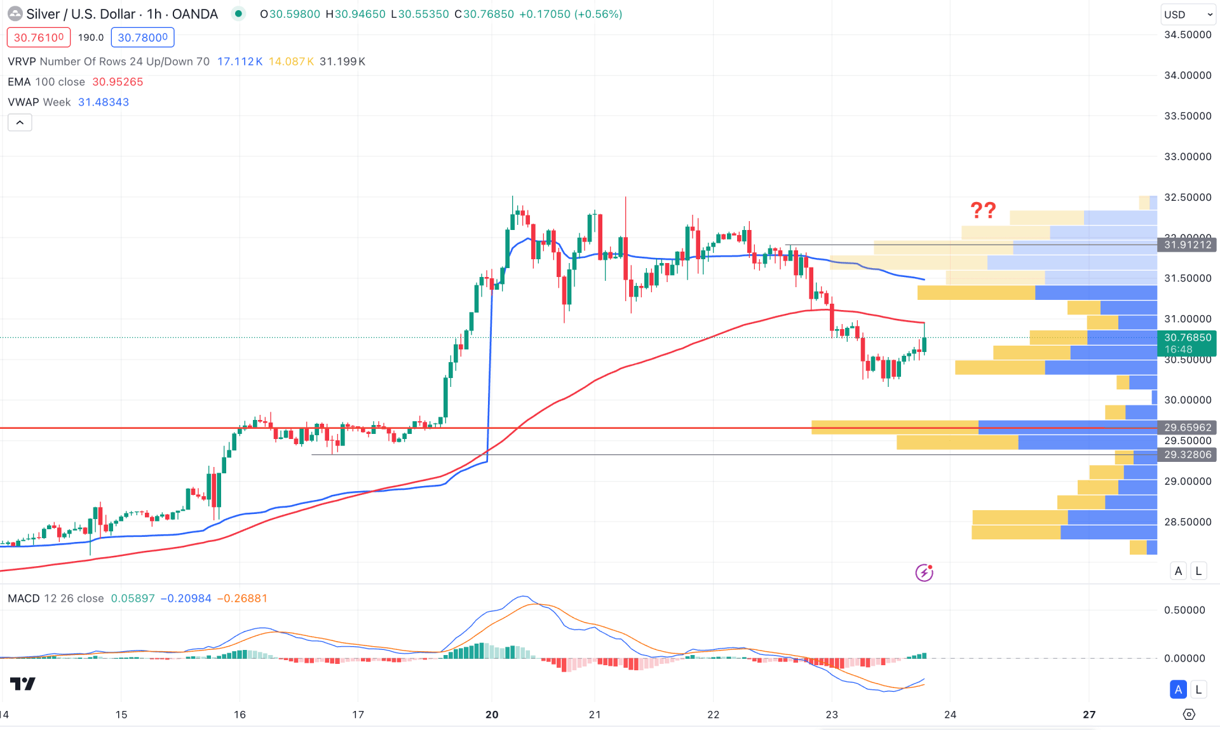Click the current price 30.76850 label
This screenshot has width=1220, height=730.
pos(1187,343)
